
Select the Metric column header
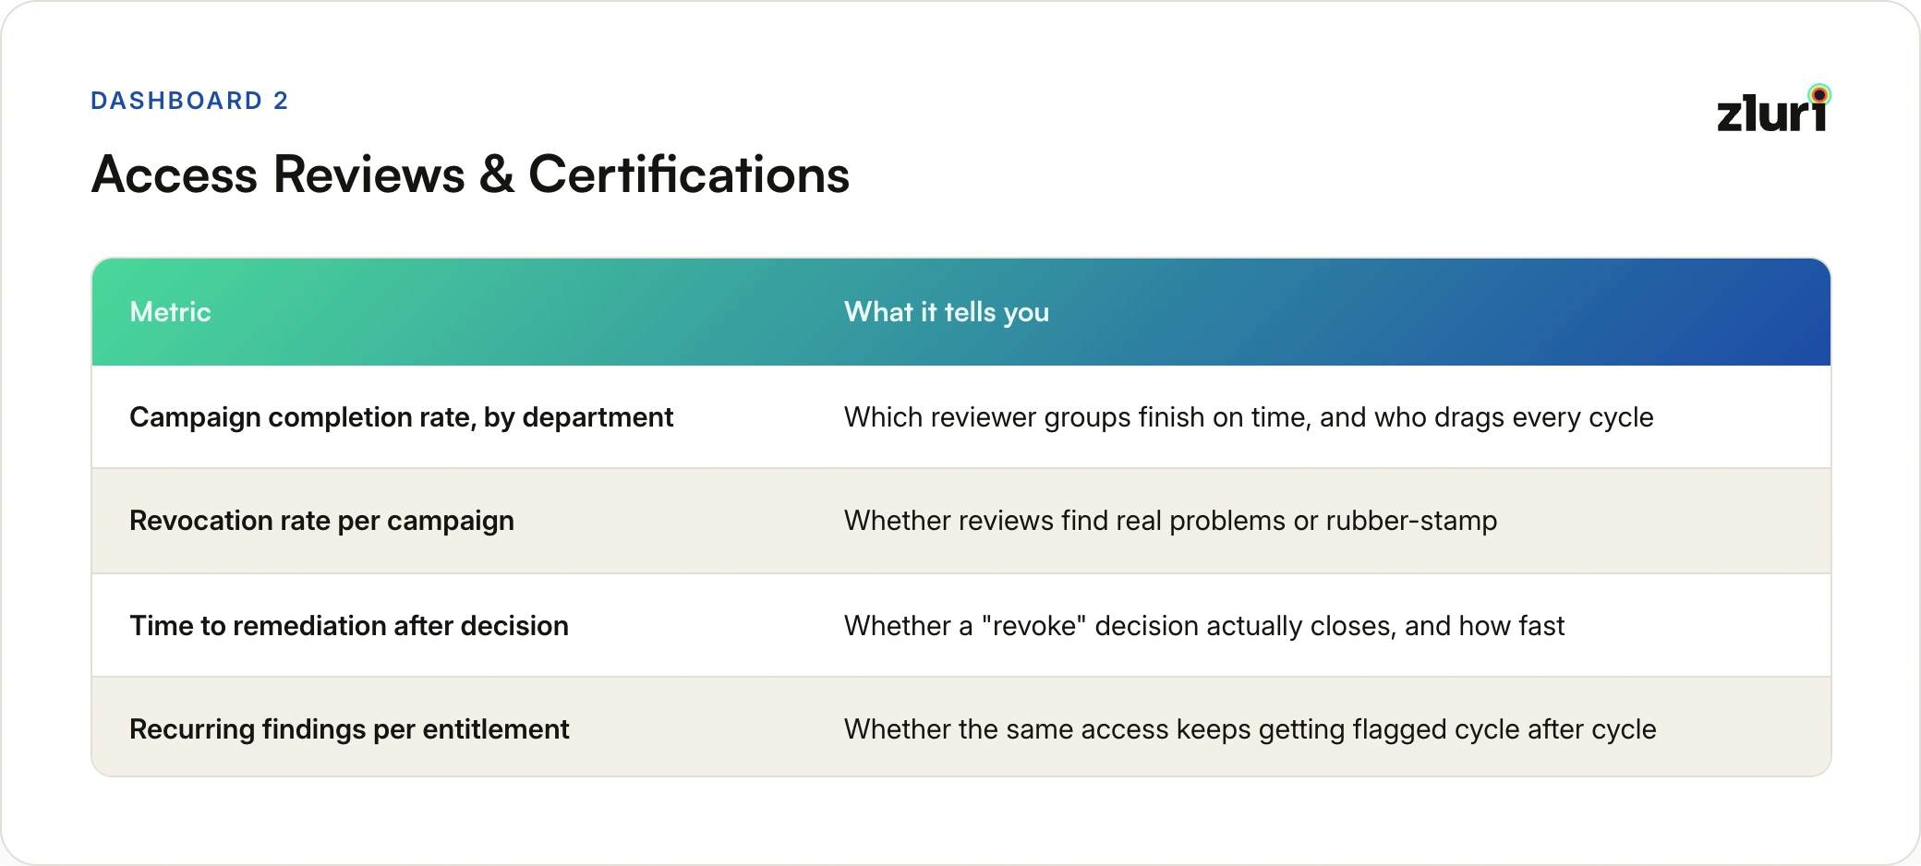click(170, 312)
